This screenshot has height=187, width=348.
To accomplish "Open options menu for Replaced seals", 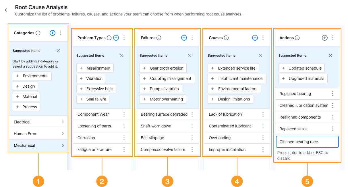I will click(x=332, y=129).
